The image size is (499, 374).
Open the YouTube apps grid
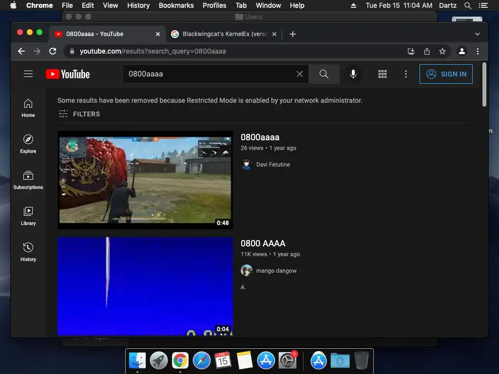[382, 74]
